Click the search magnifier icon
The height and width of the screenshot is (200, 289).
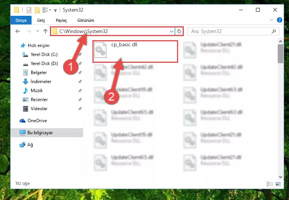coord(274,31)
